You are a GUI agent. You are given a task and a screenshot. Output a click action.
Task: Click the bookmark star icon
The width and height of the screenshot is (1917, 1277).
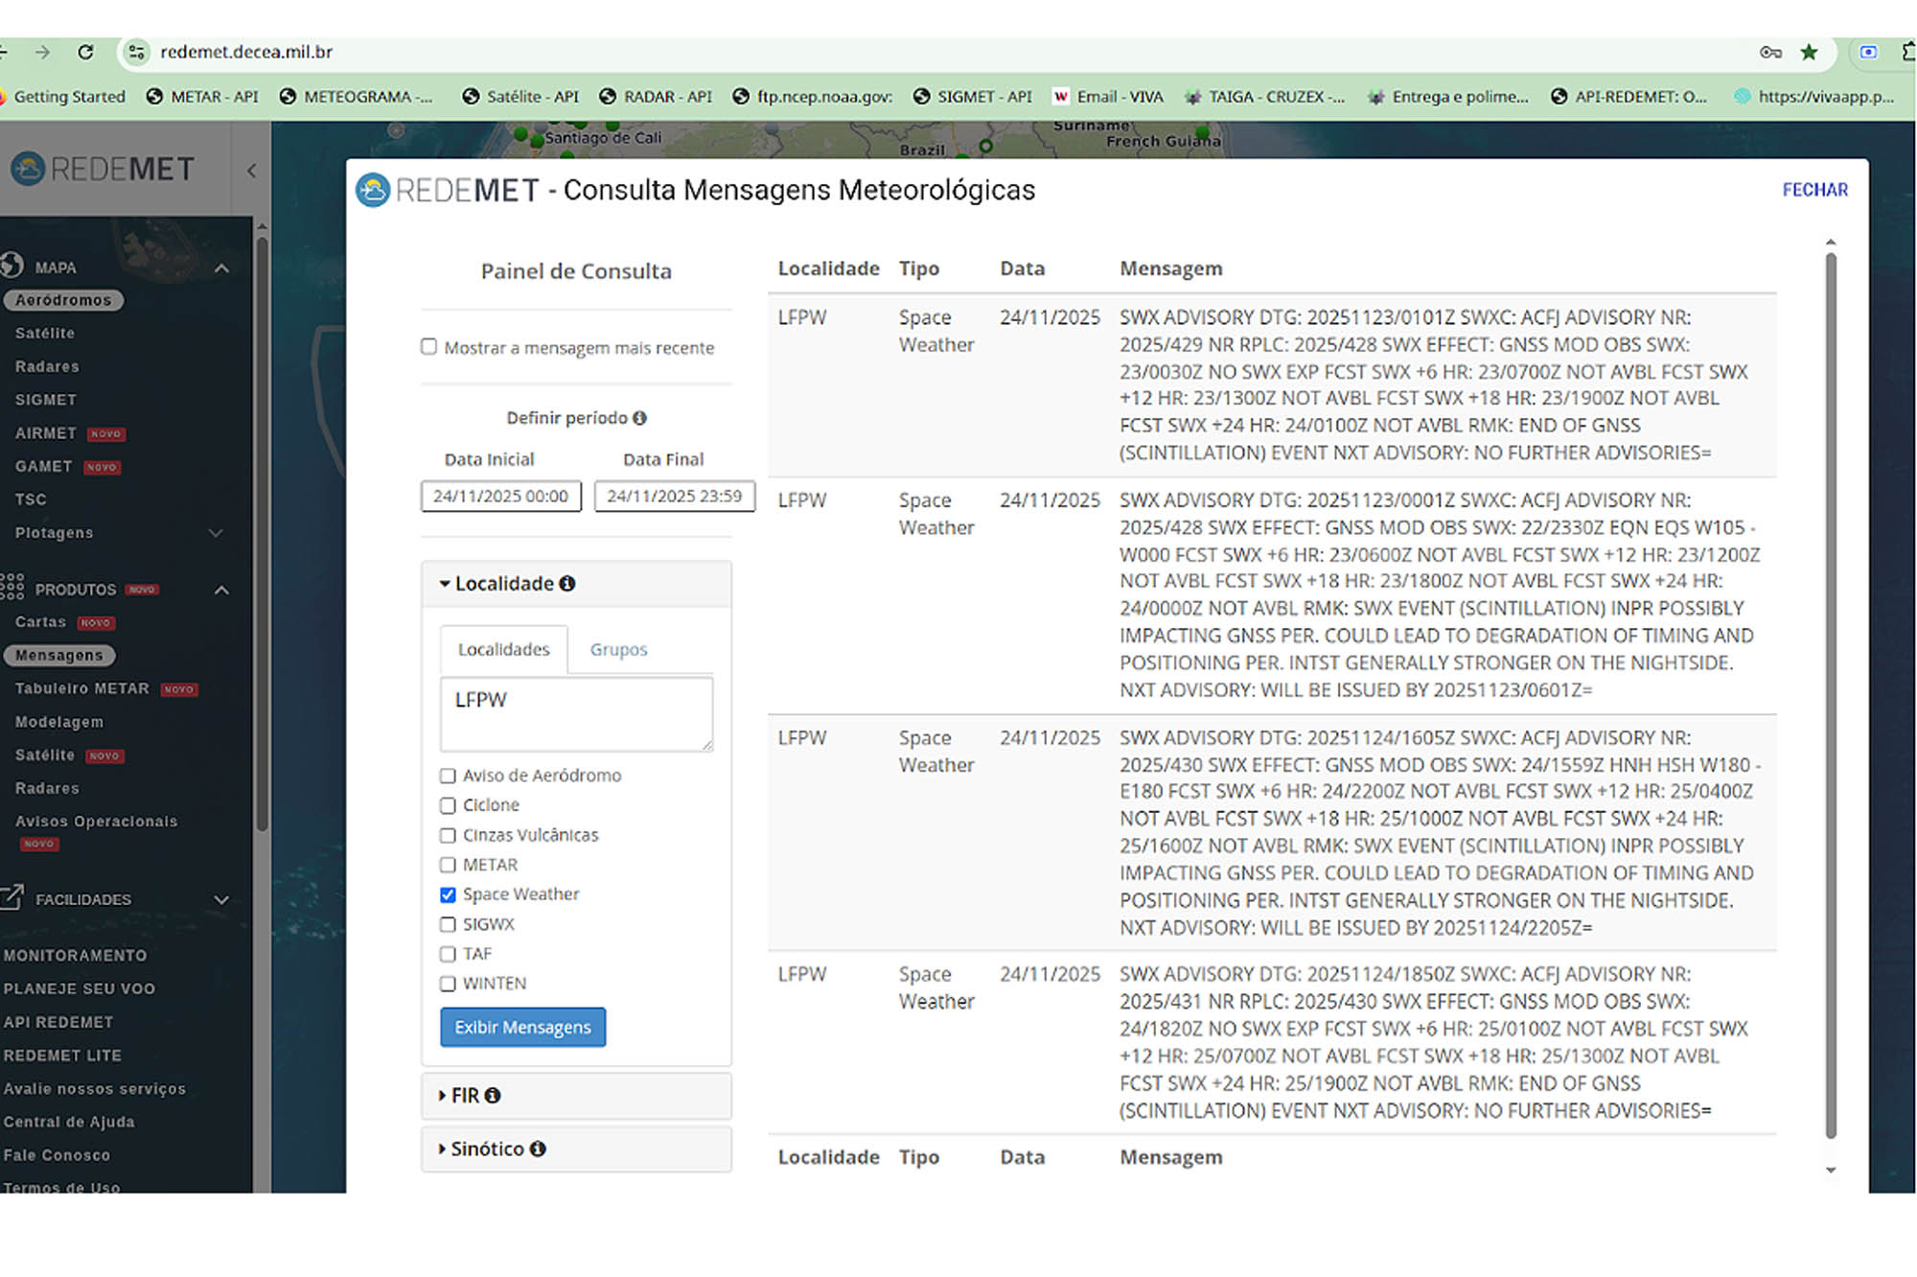(1809, 52)
